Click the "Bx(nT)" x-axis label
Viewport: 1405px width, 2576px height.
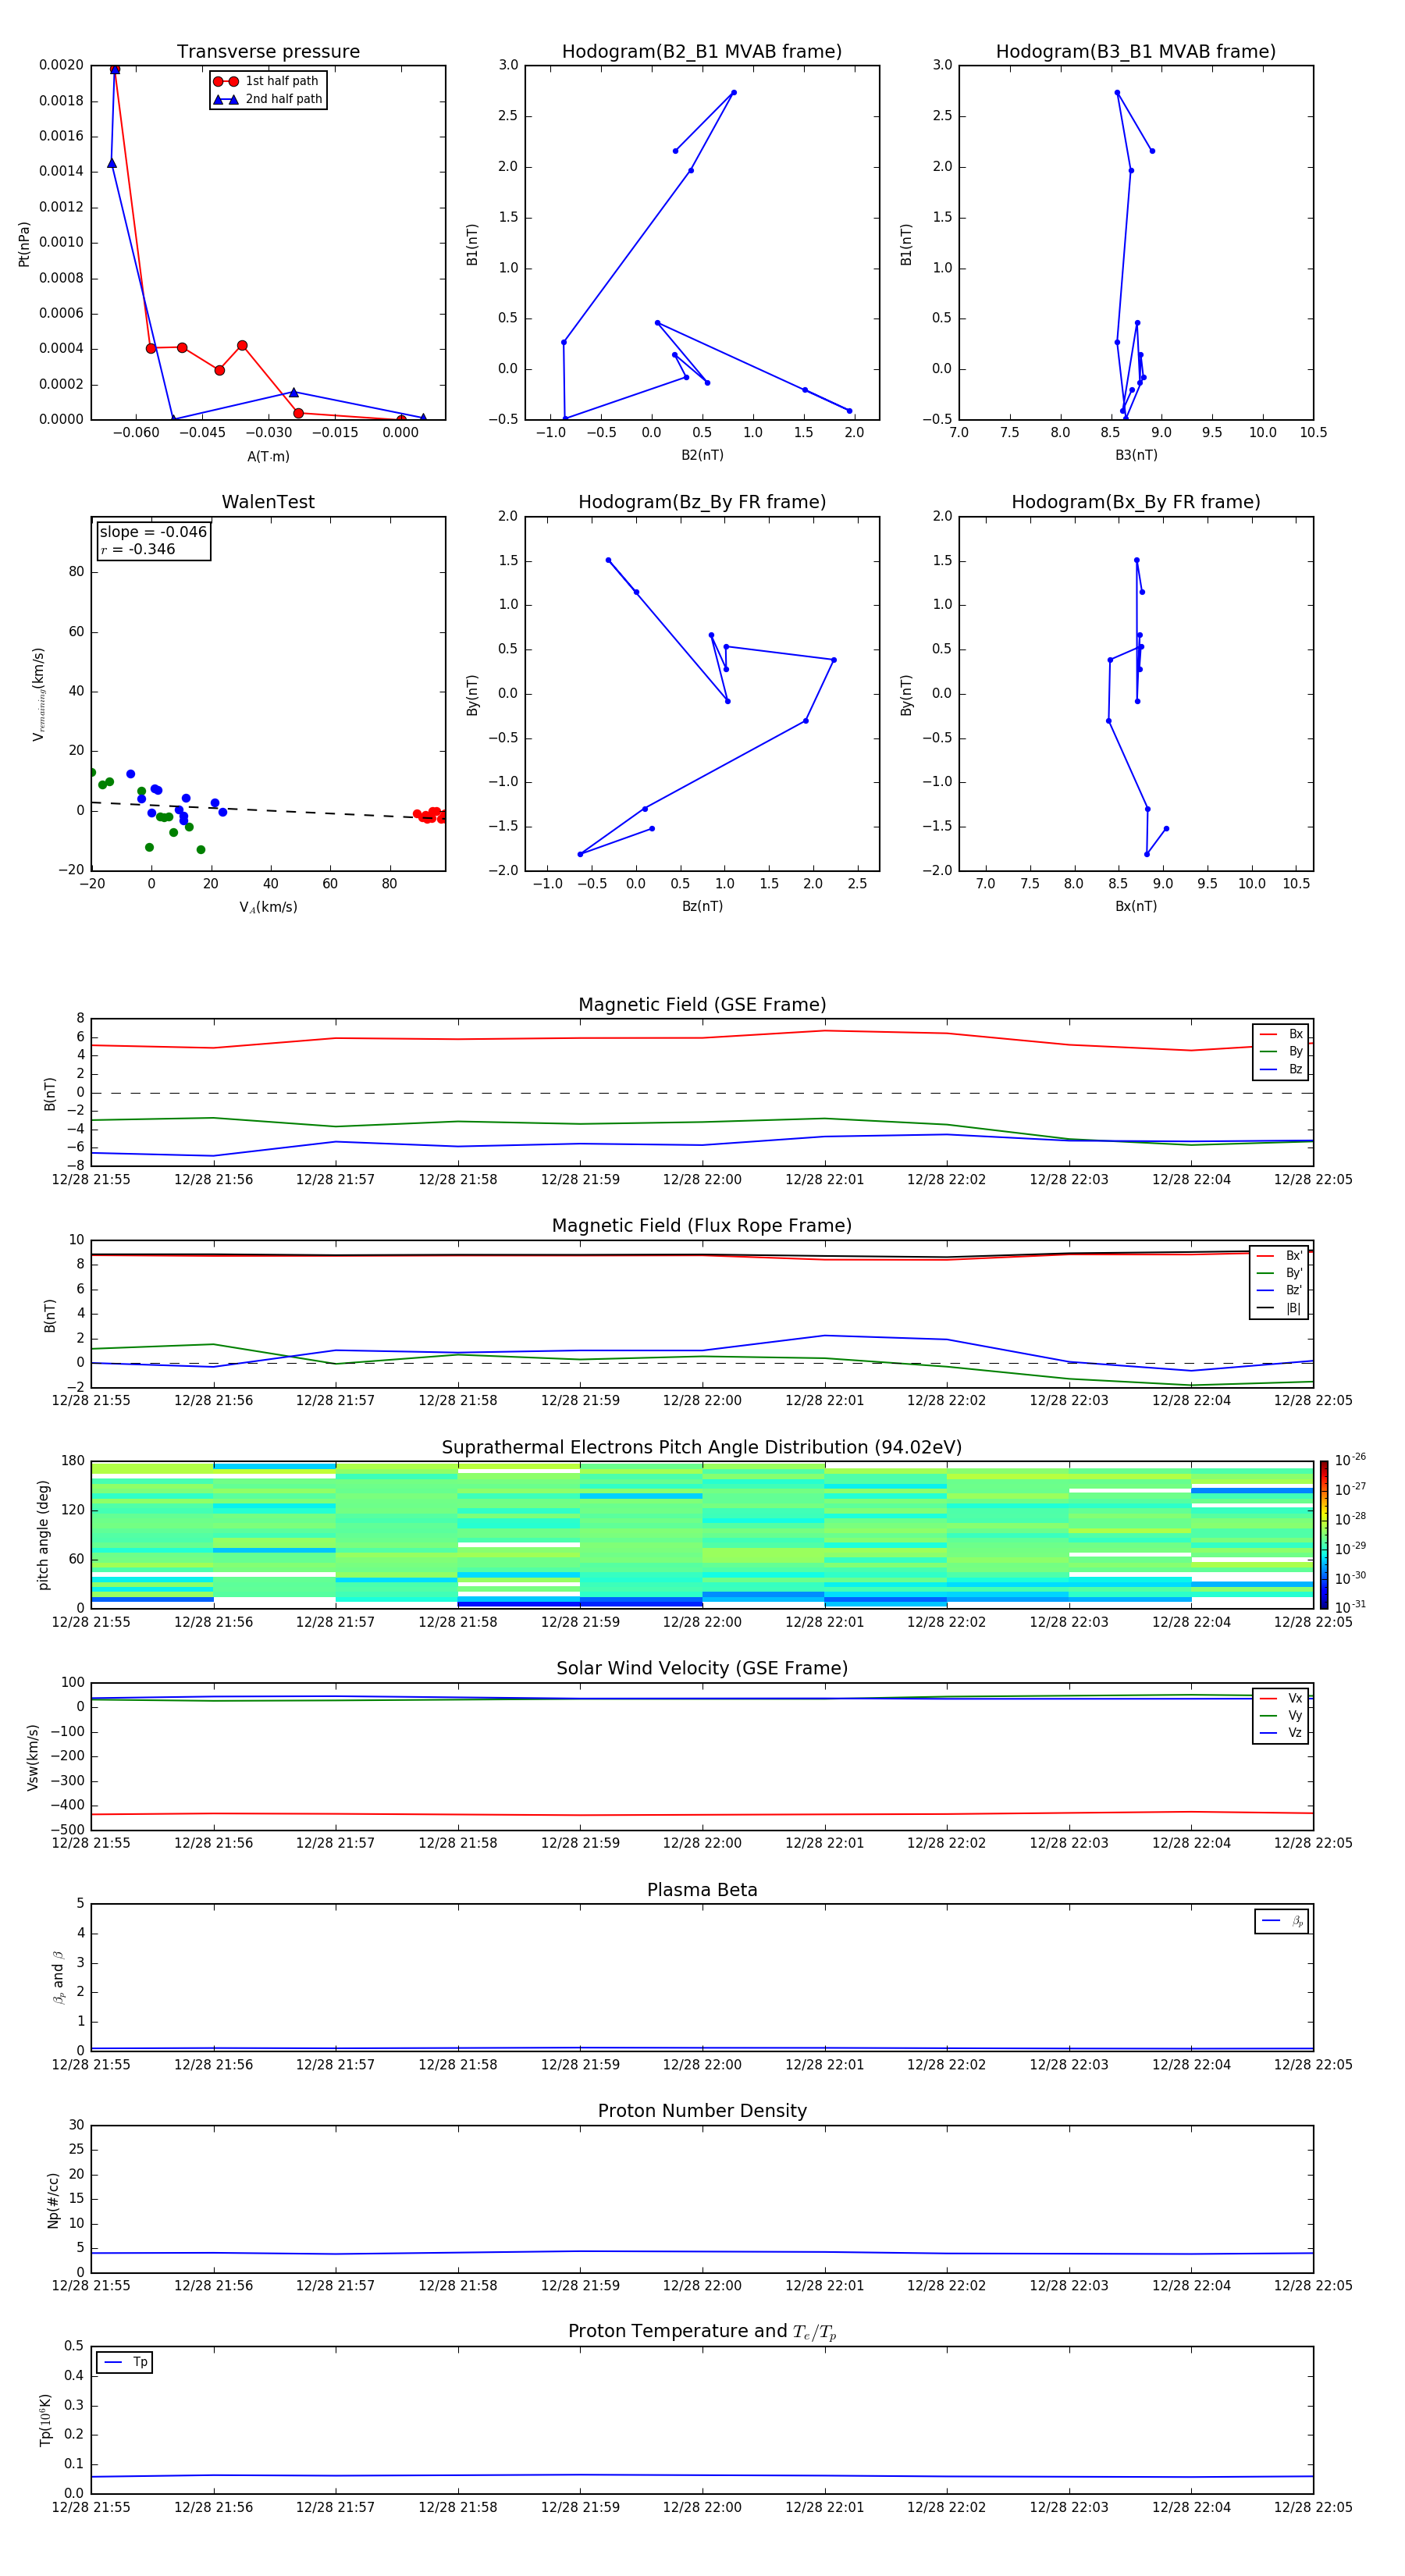pos(1136,906)
